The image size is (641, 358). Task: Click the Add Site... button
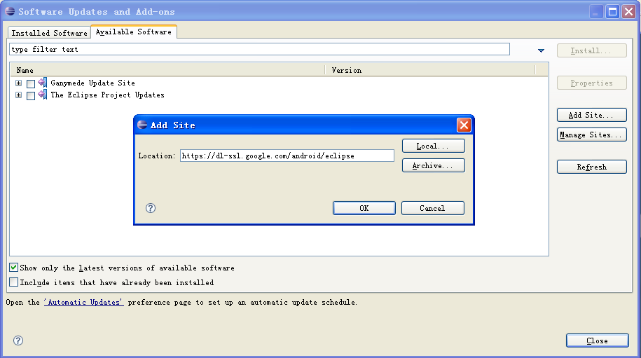(591, 115)
